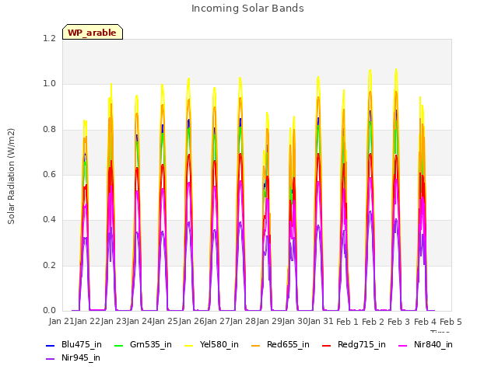Click the 0.8 y-axis tick label
The image size is (498, 373).
[49, 129]
